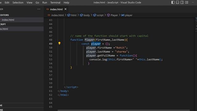
Task: Open Explorer more actions ellipsis
Action: point(39,9)
